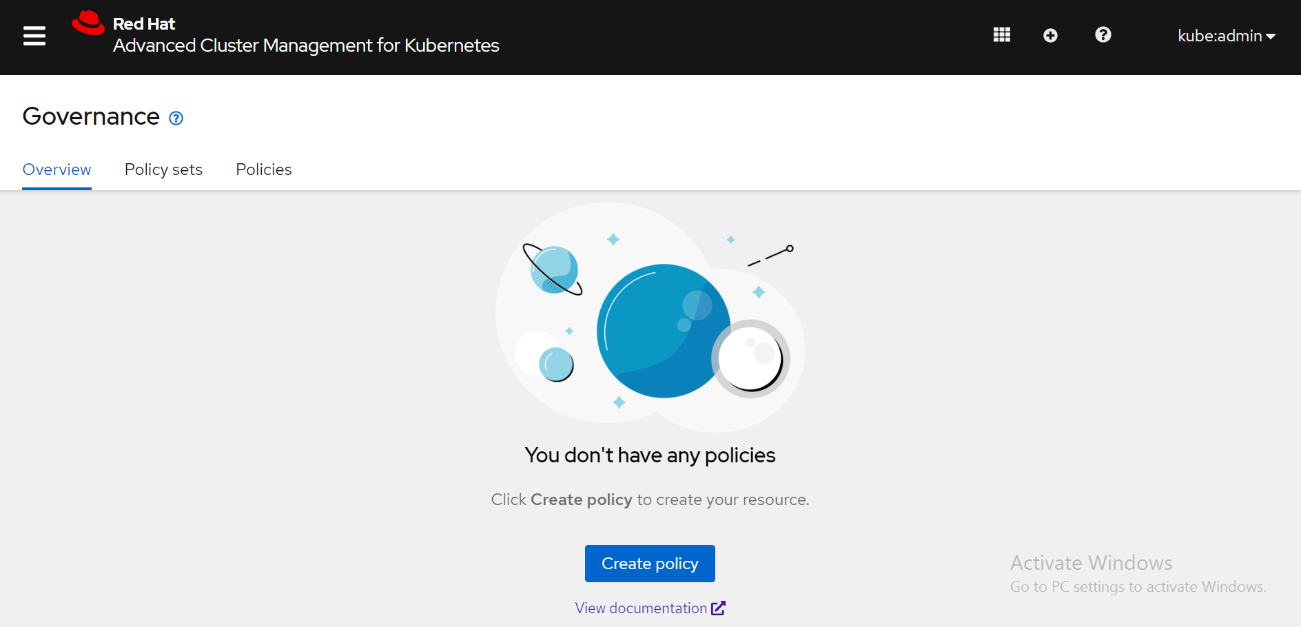The image size is (1301, 627).
Task: Click the Activate Windows watermark text
Action: point(1091,563)
